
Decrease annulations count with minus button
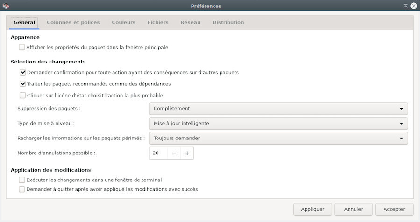tap(174, 153)
